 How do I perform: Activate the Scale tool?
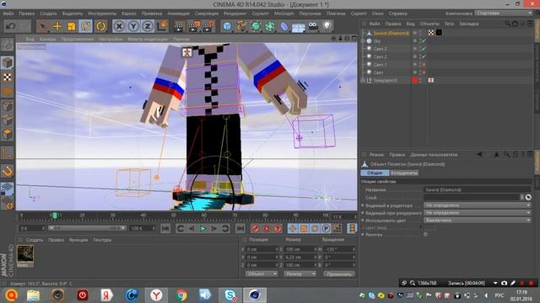[x=71, y=26]
